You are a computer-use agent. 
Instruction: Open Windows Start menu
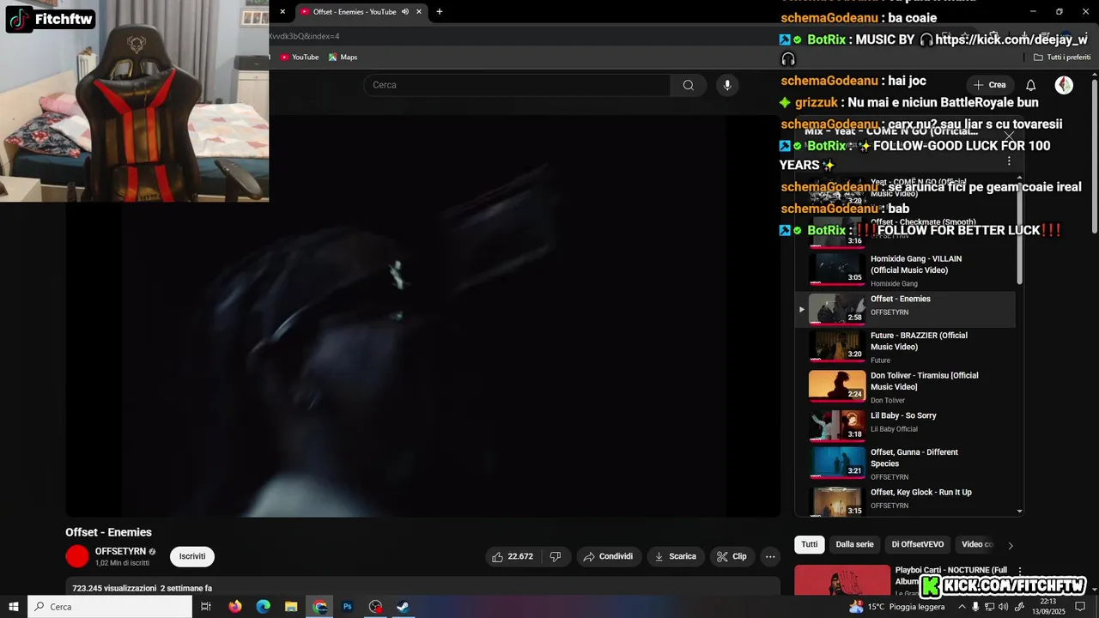(x=14, y=607)
